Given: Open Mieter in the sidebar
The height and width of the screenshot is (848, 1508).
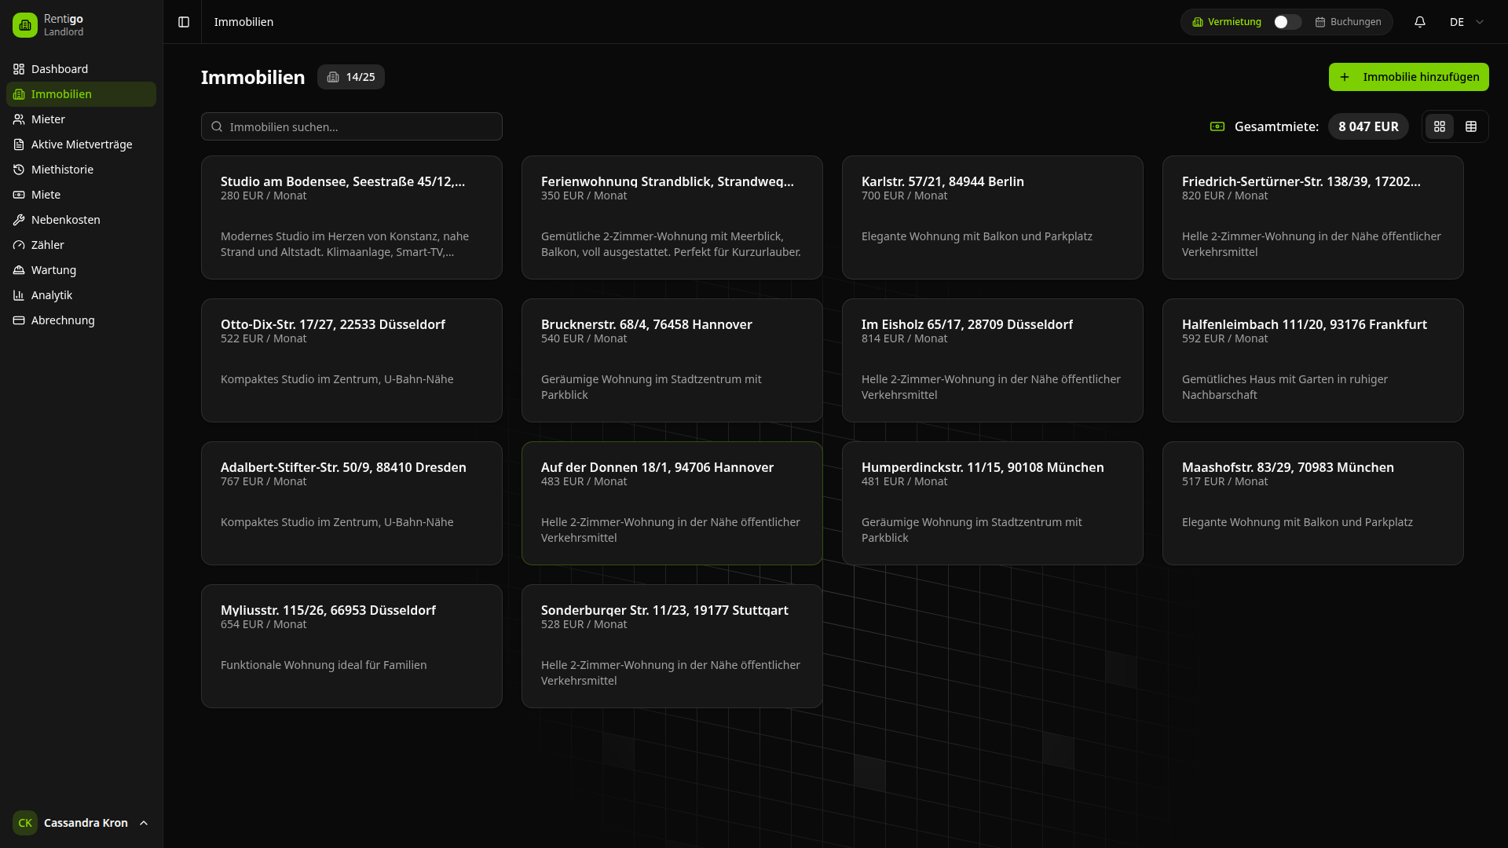Looking at the screenshot, I should (x=48, y=119).
